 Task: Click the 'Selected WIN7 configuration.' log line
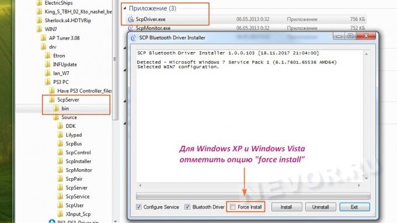point(178,67)
